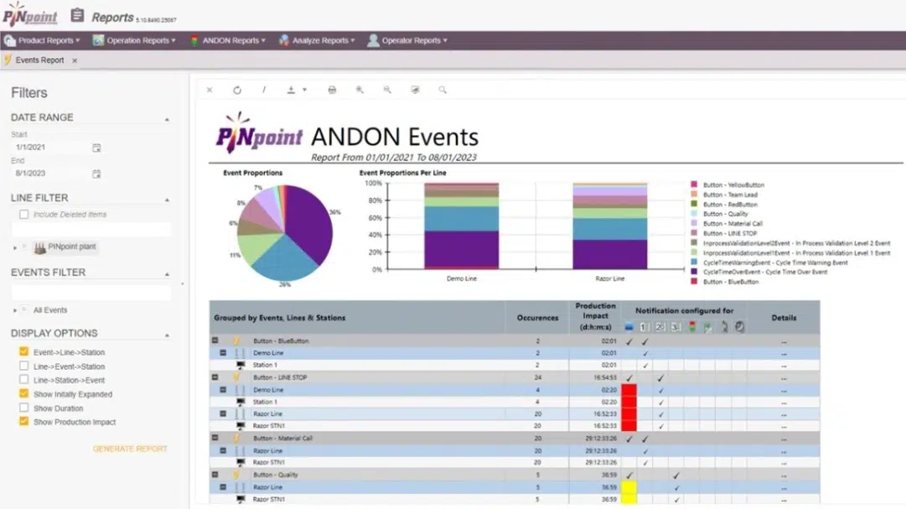Open the Product Reports menu

(42, 40)
